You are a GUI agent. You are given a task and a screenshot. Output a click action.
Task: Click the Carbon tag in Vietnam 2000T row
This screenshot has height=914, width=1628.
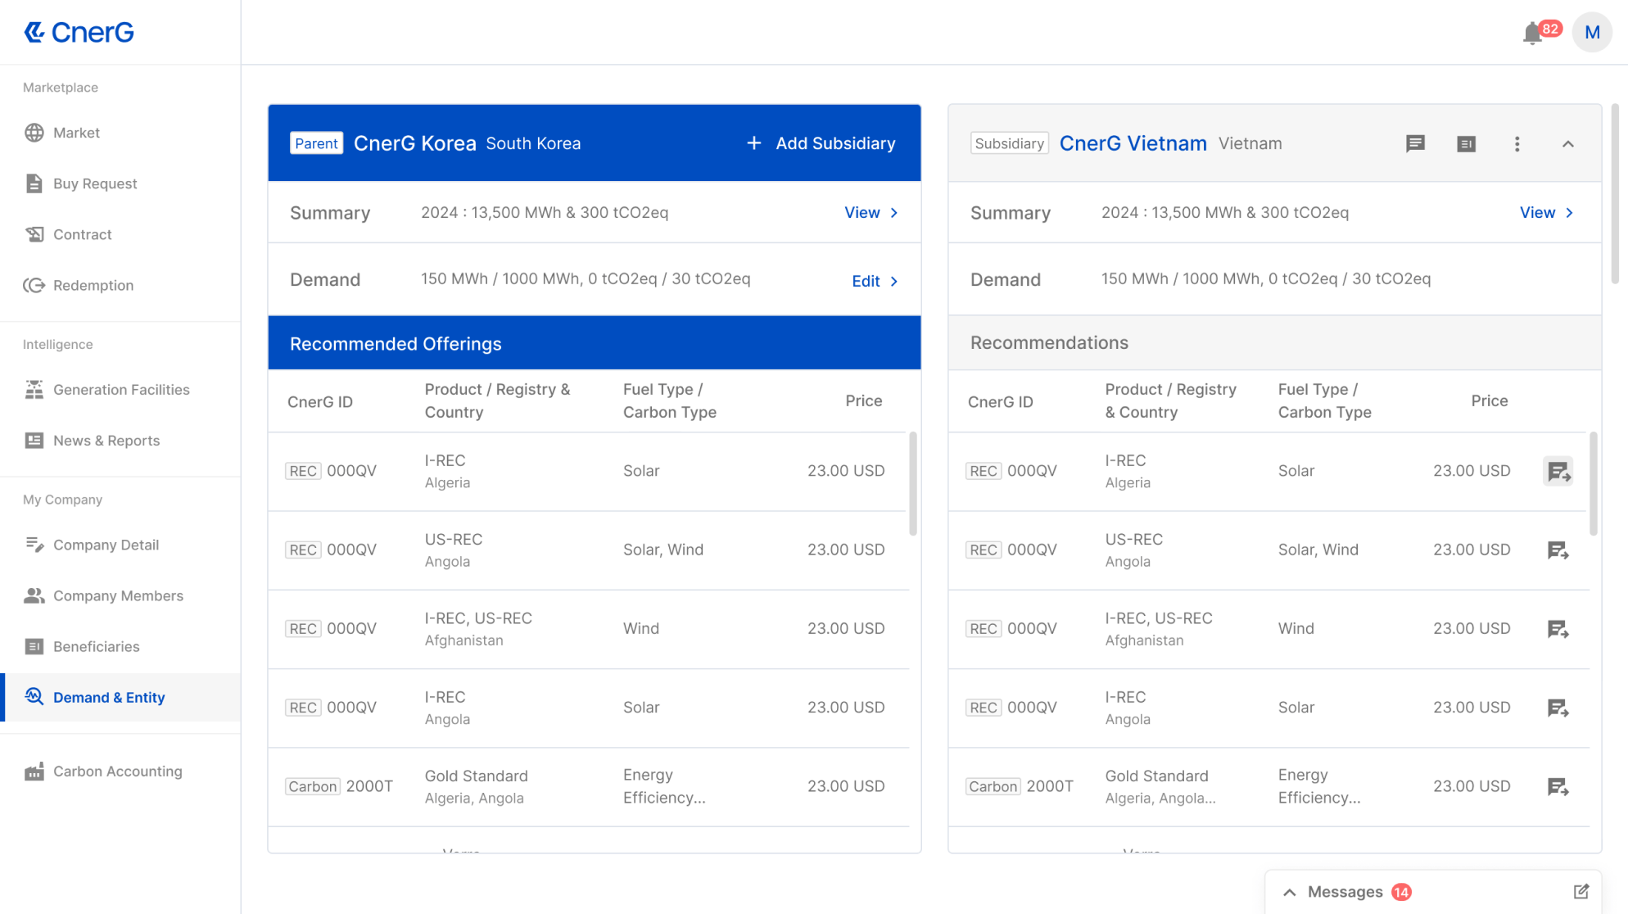(x=993, y=786)
